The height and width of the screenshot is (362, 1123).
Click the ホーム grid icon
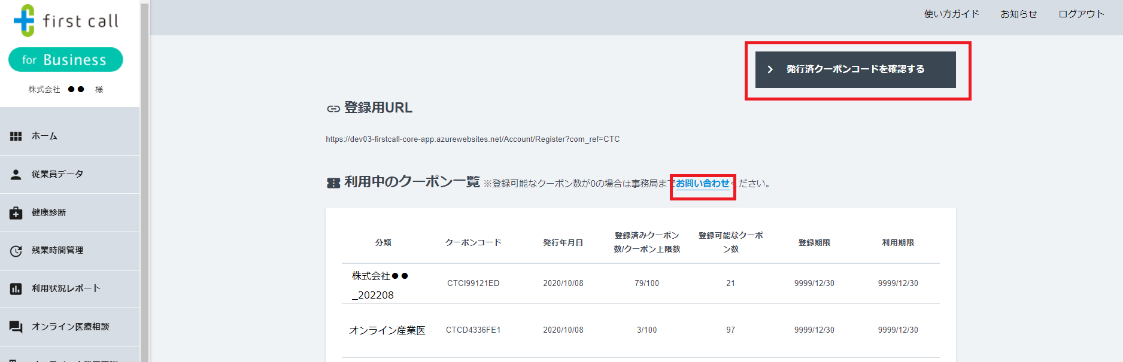[x=16, y=136]
